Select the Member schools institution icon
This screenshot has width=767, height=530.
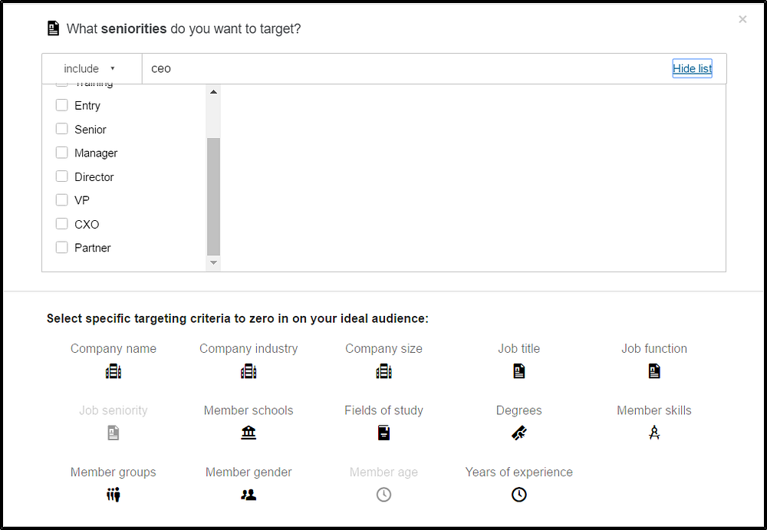tap(249, 433)
